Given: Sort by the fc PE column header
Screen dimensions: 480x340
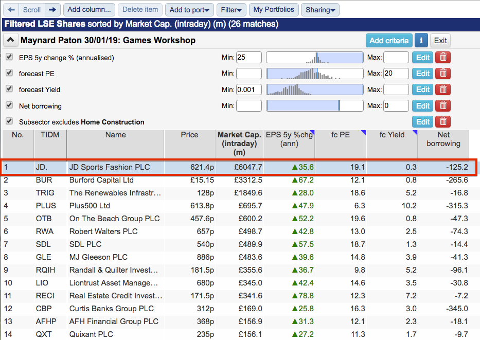Looking at the screenshot, I should point(341,144).
